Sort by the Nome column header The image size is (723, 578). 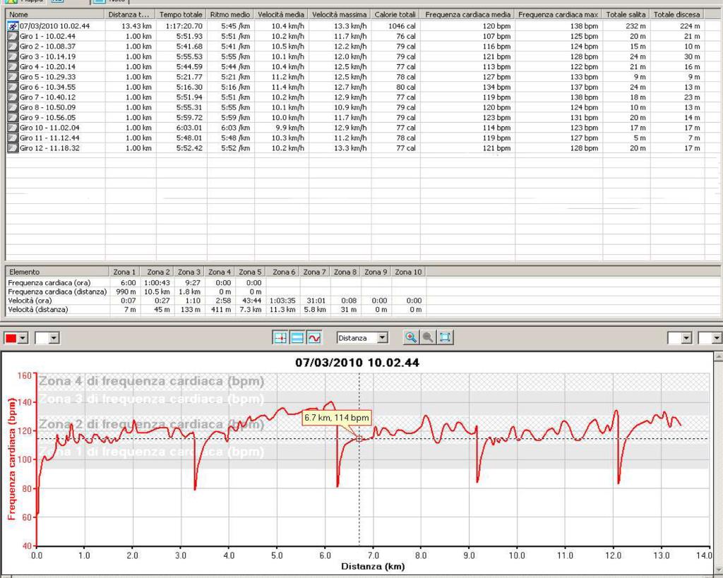55,14
